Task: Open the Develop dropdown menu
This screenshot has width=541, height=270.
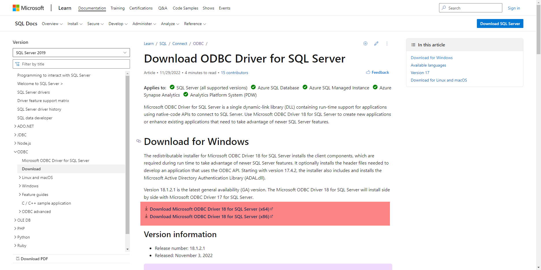Action: coord(118,24)
